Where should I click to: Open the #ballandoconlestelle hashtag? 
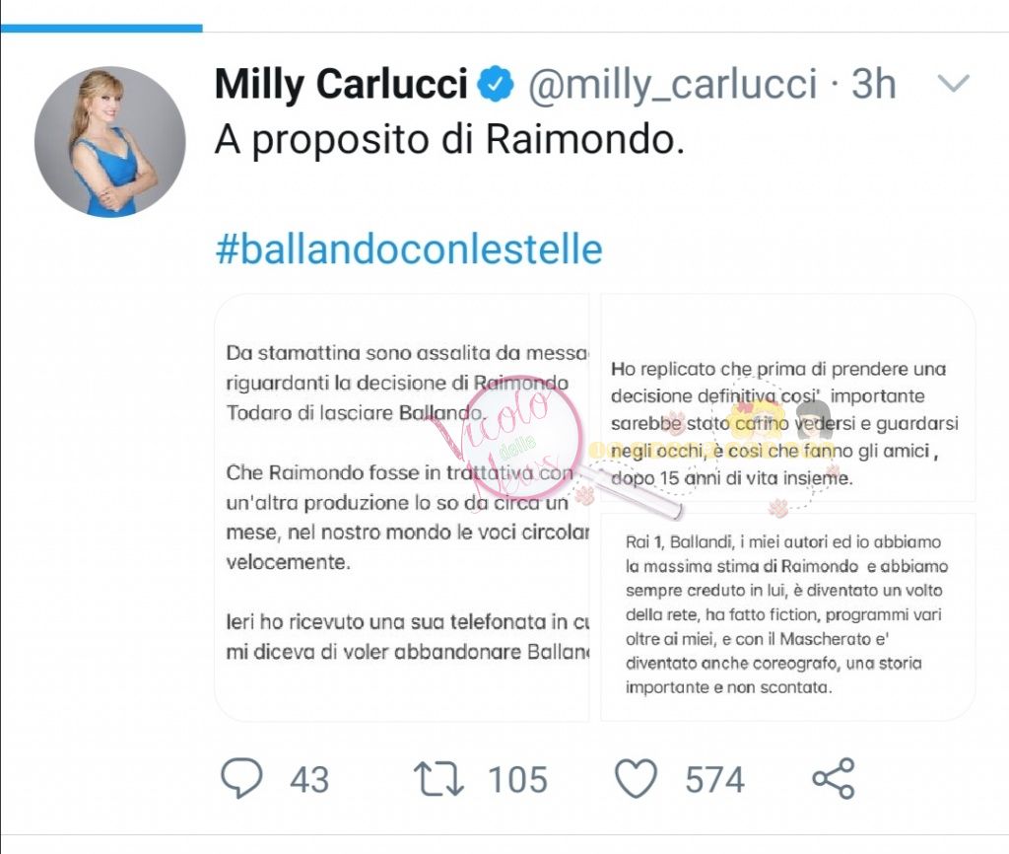tap(409, 249)
